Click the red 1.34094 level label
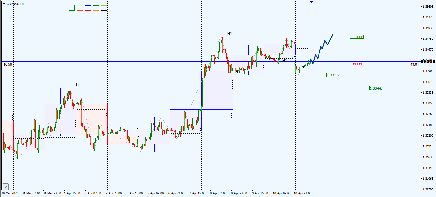Image resolution: width=436 pixels, height=197 pixels. pyautogui.click(x=355, y=64)
